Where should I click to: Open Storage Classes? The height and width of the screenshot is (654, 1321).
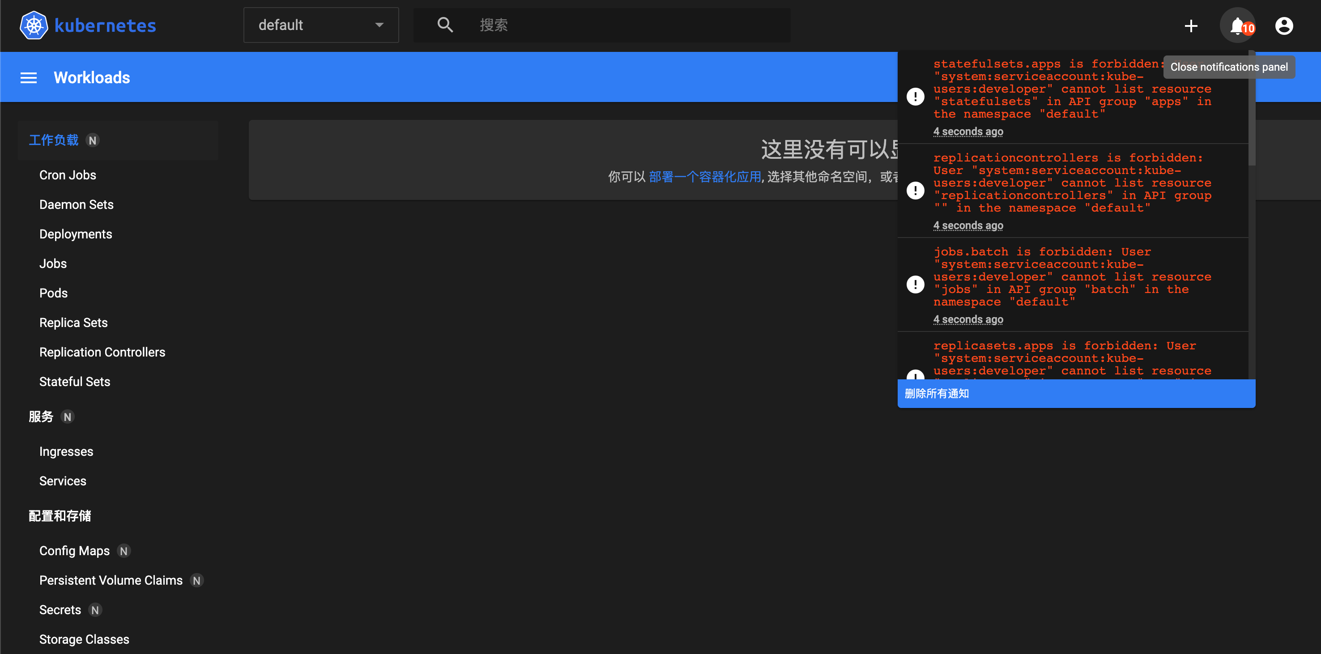(84, 640)
